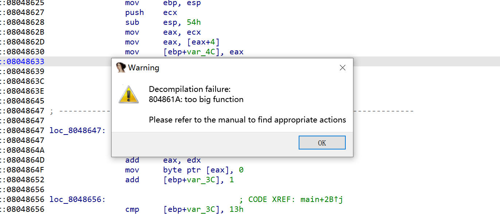
Task: Click var_4C in the mov instruction
Action: (x=201, y=52)
